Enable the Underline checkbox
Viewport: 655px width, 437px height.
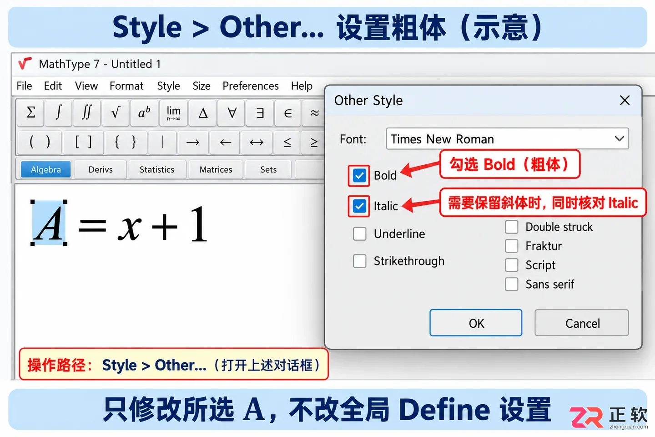(x=359, y=234)
